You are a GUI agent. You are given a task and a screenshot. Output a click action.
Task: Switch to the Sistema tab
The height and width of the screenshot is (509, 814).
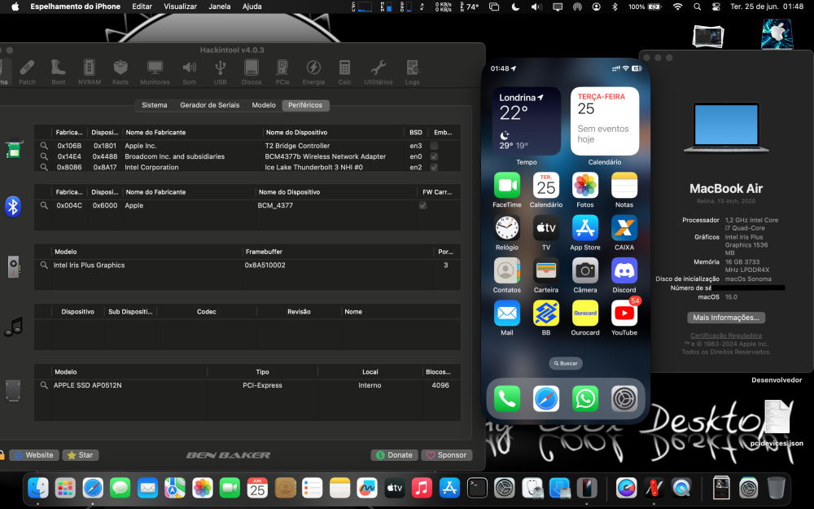click(x=154, y=105)
